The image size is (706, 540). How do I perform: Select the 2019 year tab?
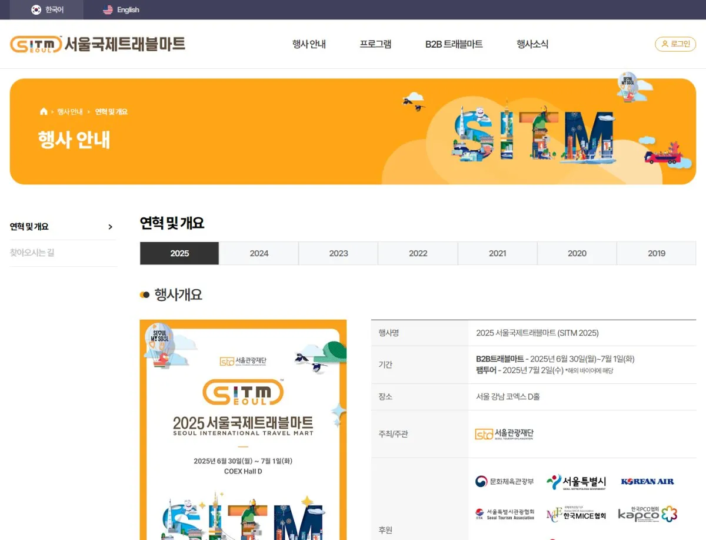point(657,253)
